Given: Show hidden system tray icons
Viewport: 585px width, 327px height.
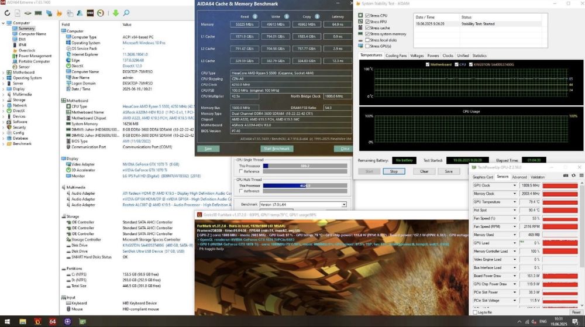Looking at the screenshot, I should (519, 321).
